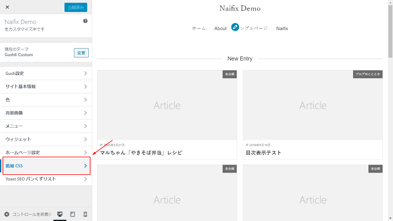This screenshot has height=221, width=393.
Task: Open the 色 color settings section
Action: 46,100
